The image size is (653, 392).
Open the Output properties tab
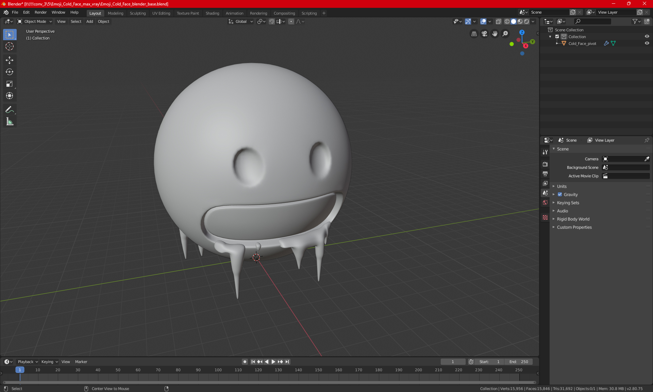click(x=545, y=174)
